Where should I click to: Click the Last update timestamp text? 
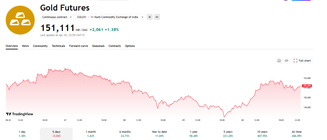coord(62,35)
